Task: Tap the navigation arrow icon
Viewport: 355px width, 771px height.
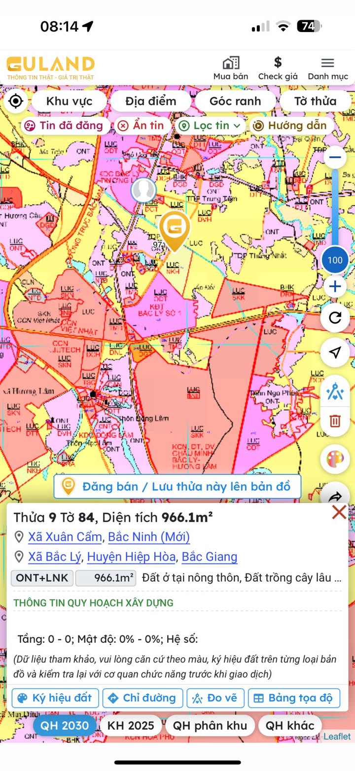Action: click(335, 352)
